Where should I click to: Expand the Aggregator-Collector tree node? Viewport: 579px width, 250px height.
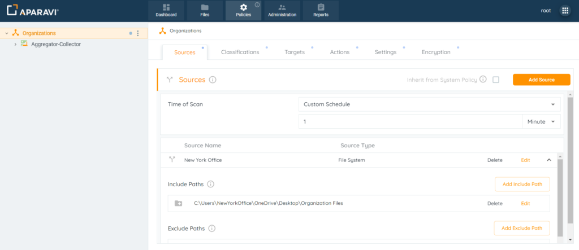tap(15, 44)
